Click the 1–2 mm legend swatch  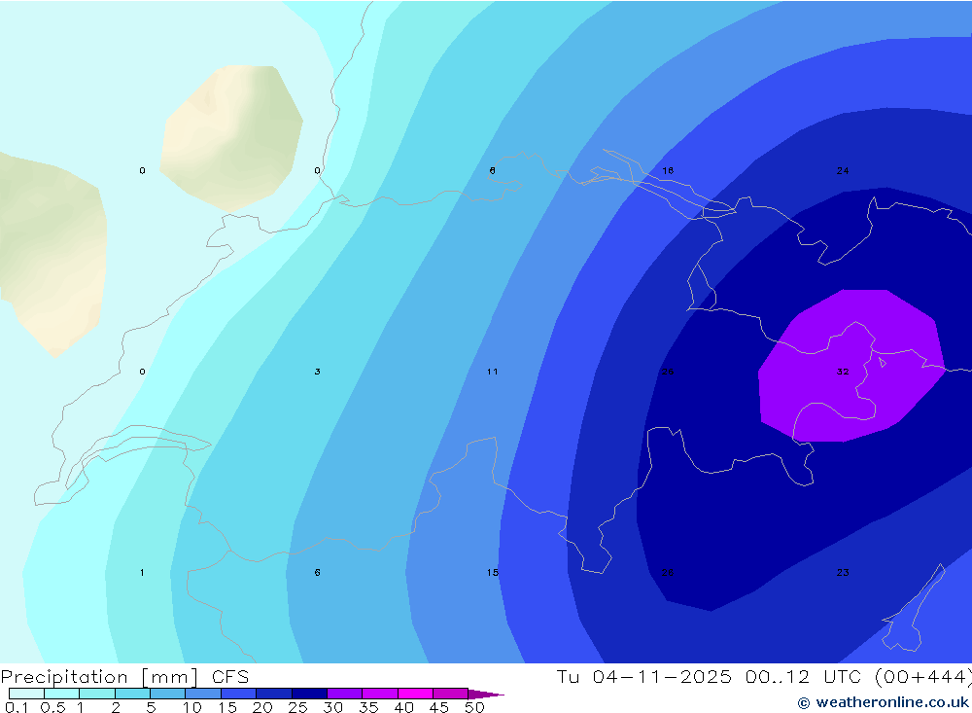(x=97, y=694)
